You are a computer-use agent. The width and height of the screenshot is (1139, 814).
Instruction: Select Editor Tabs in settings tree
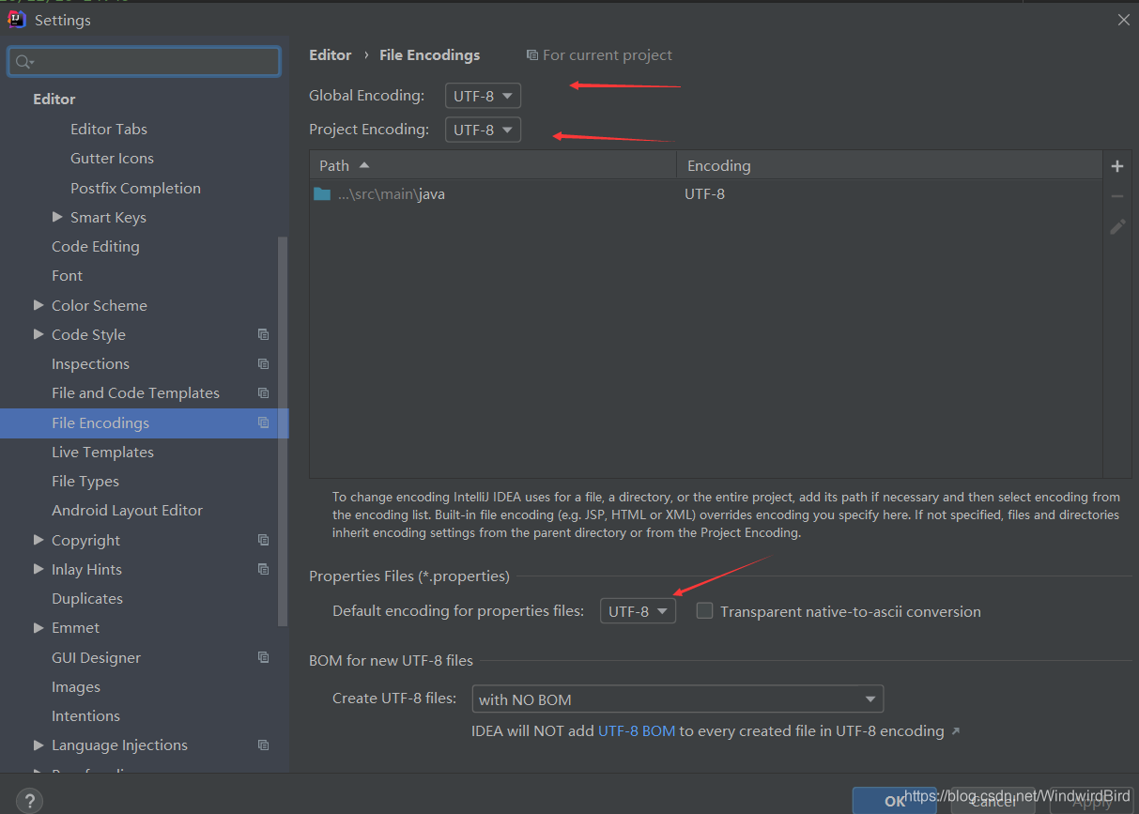click(x=109, y=129)
